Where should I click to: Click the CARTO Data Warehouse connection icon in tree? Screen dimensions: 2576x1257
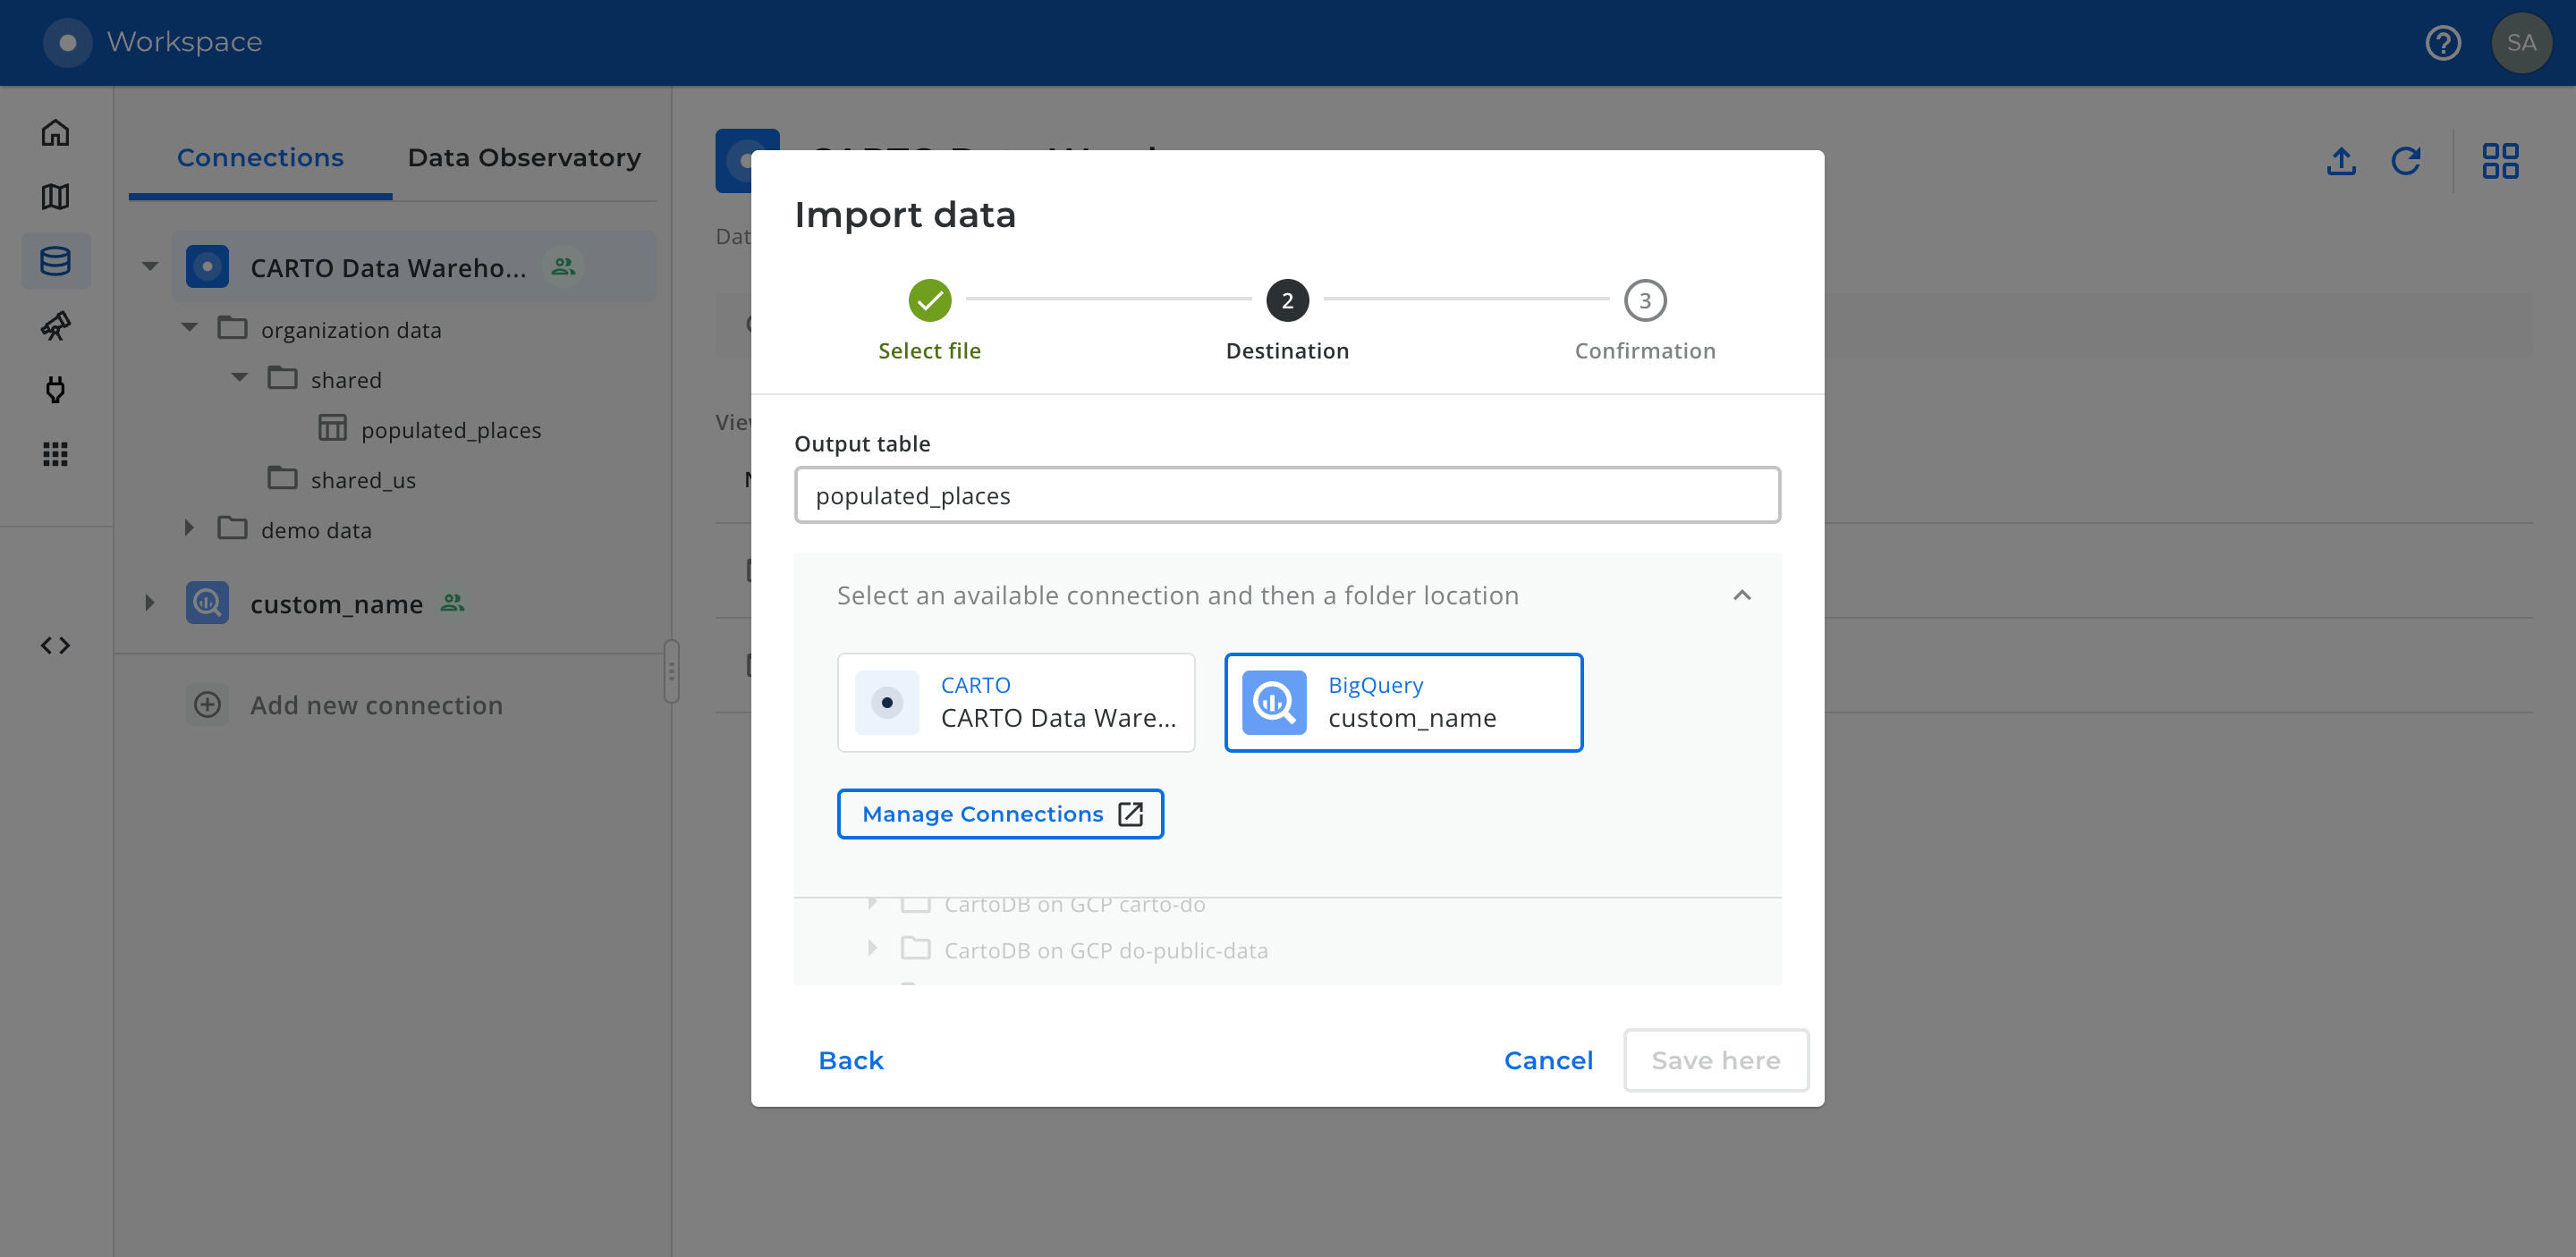(x=207, y=266)
